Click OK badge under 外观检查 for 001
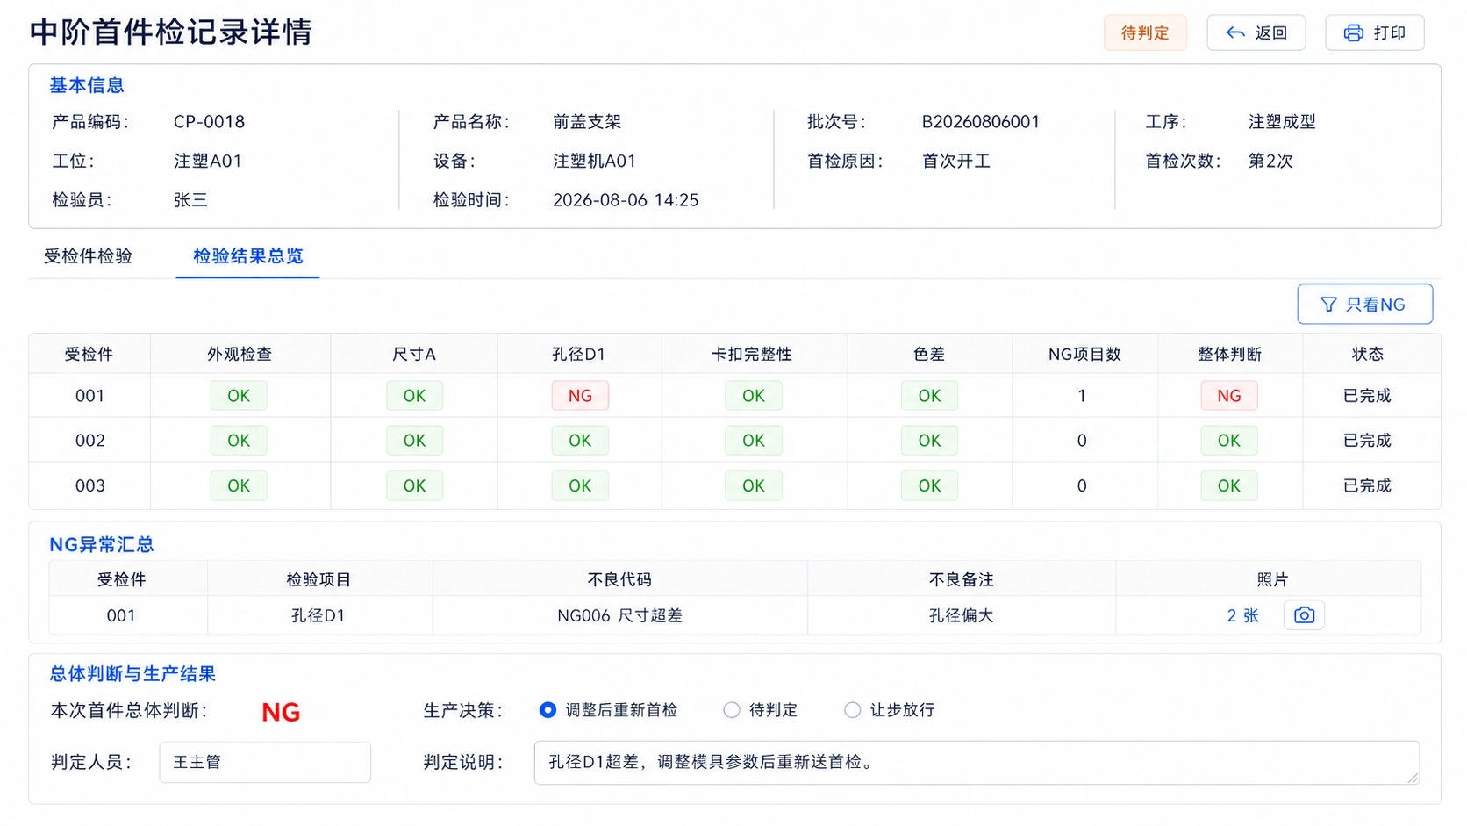1467x826 pixels. click(x=239, y=396)
